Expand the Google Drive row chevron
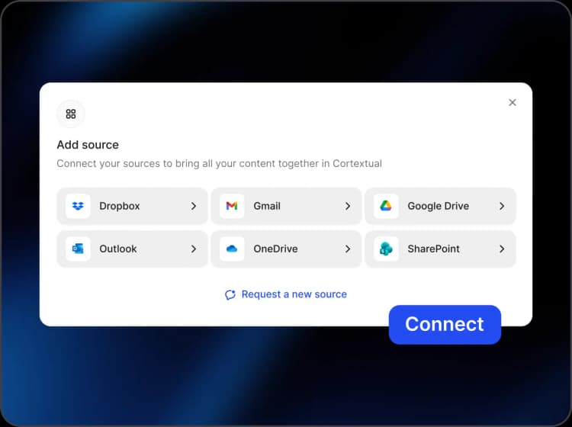 click(x=502, y=206)
